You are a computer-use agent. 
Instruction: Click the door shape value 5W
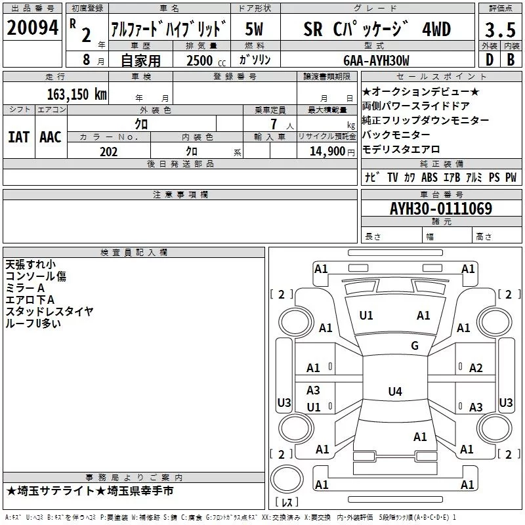click(254, 29)
